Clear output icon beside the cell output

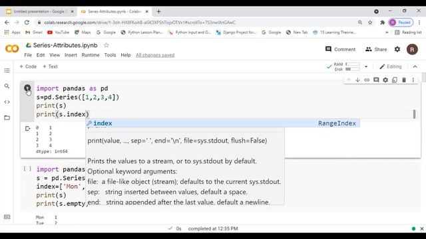tap(27, 128)
